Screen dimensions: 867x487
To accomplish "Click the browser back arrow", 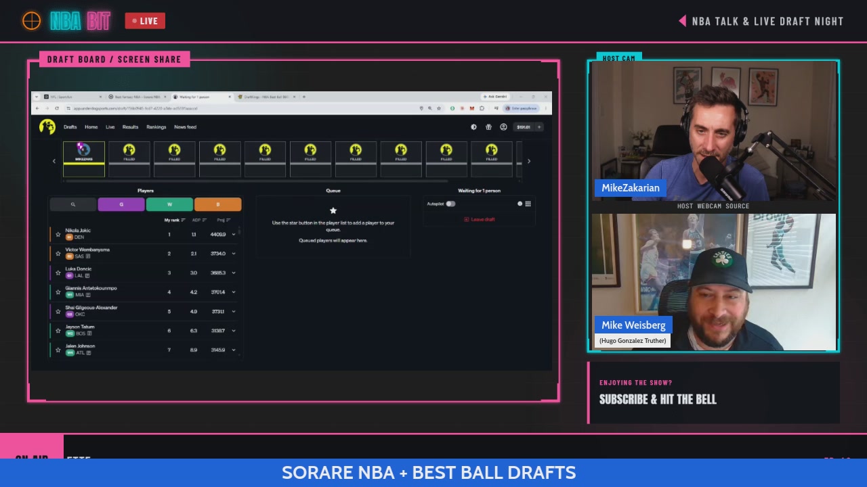I will [x=38, y=108].
